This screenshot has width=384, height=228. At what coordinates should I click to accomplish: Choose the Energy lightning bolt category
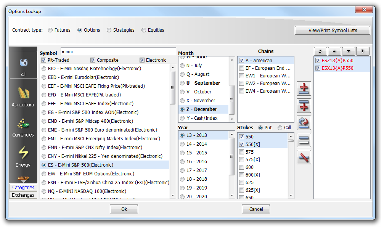(x=23, y=153)
